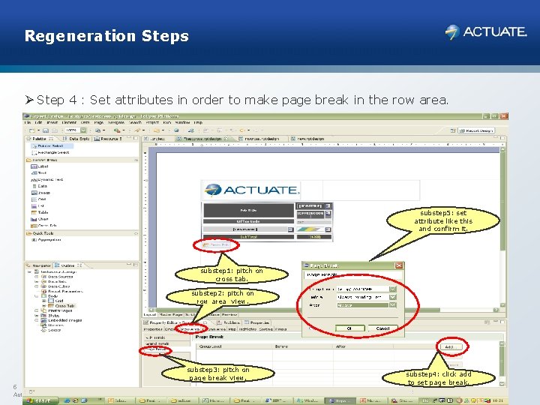Viewport: 540px width, 405px height.
Task: Expand the Data Cubes node in Outline
Action: click(37, 286)
